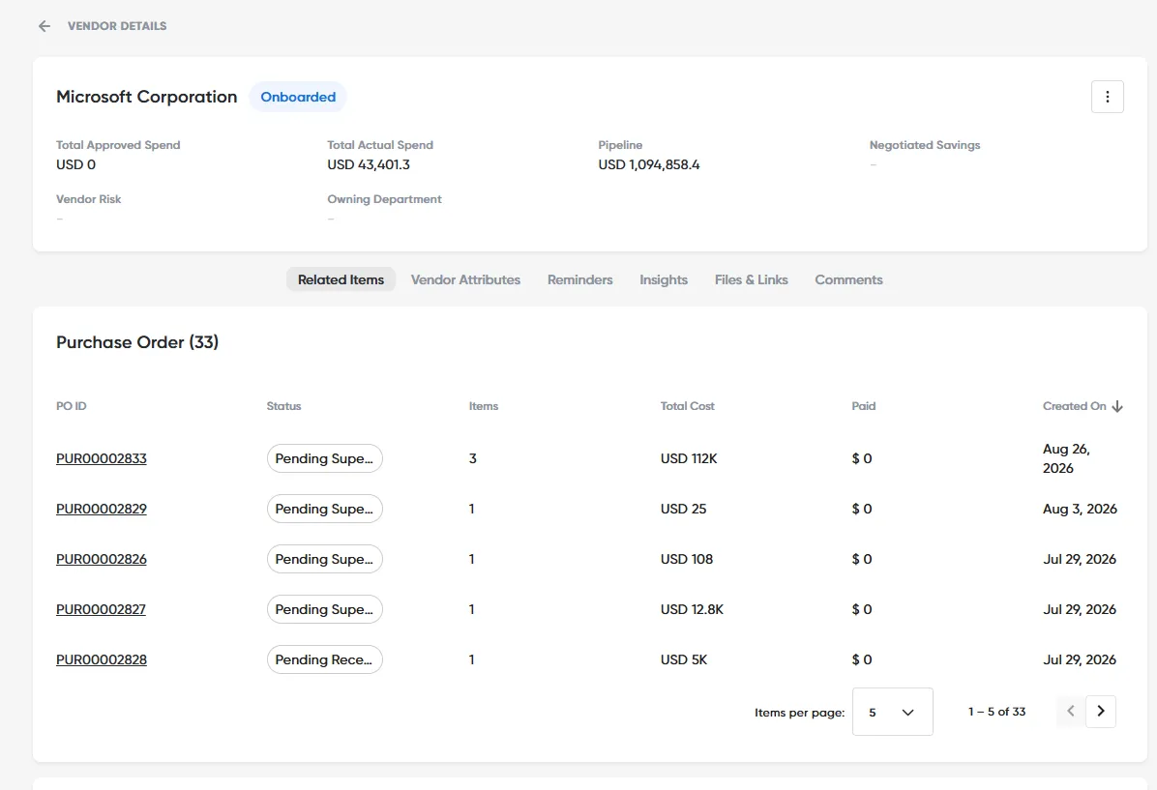Click status badge for PUR00002826
The height and width of the screenshot is (790, 1157).
click(325, 559)
